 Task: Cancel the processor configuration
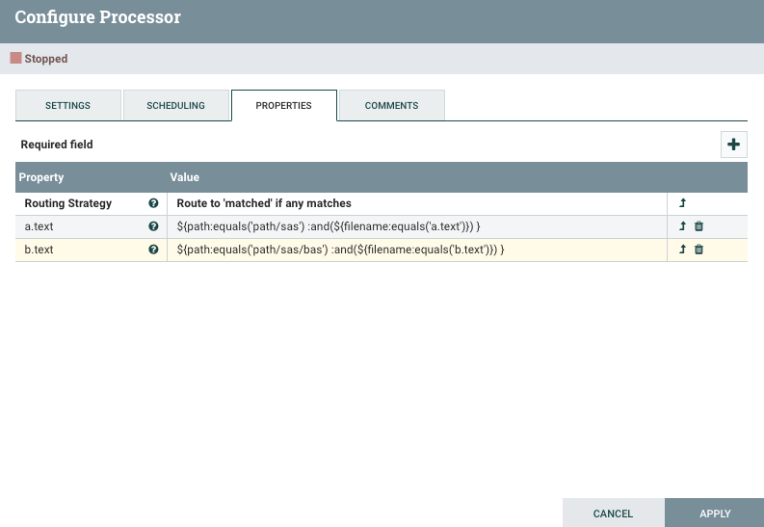[x=613, y=514]
